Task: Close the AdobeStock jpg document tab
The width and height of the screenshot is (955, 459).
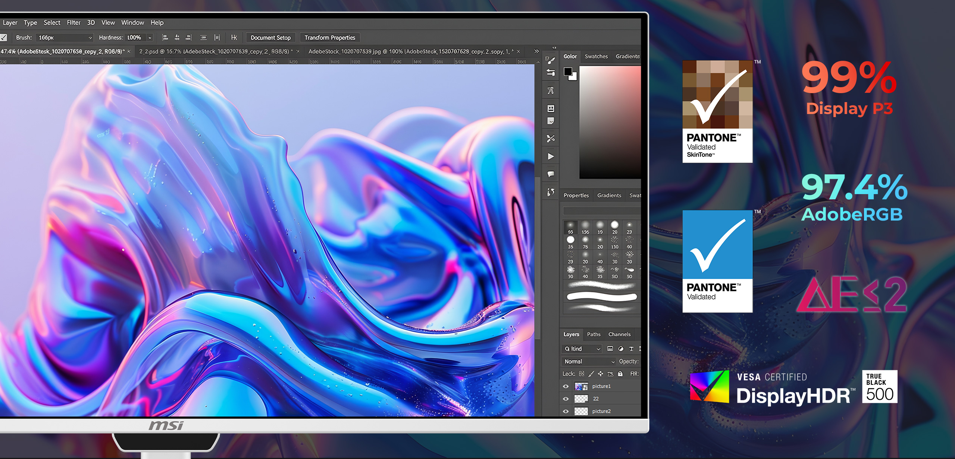Action: [518, 51]
